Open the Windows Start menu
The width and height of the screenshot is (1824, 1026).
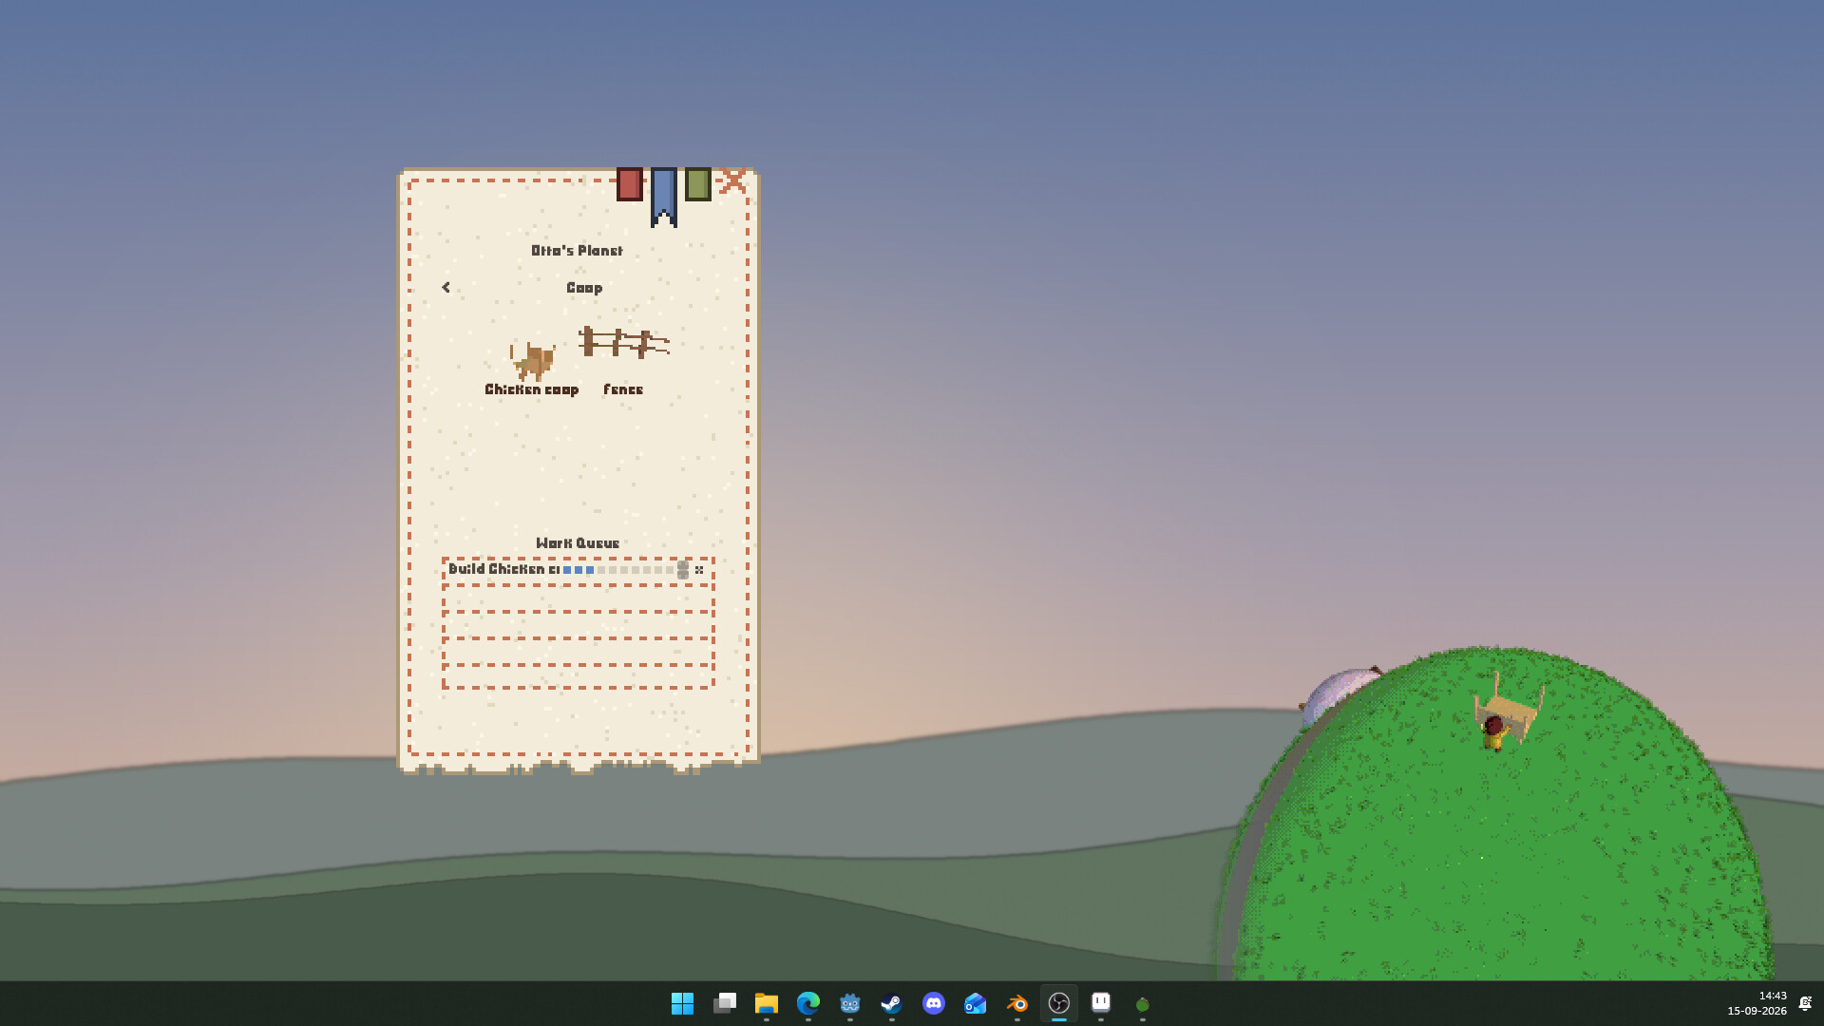pos(682,1003)
